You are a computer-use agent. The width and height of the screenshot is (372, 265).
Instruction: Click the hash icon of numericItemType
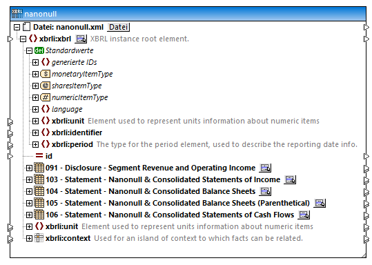pyautogui.click(x=45, y=97)
